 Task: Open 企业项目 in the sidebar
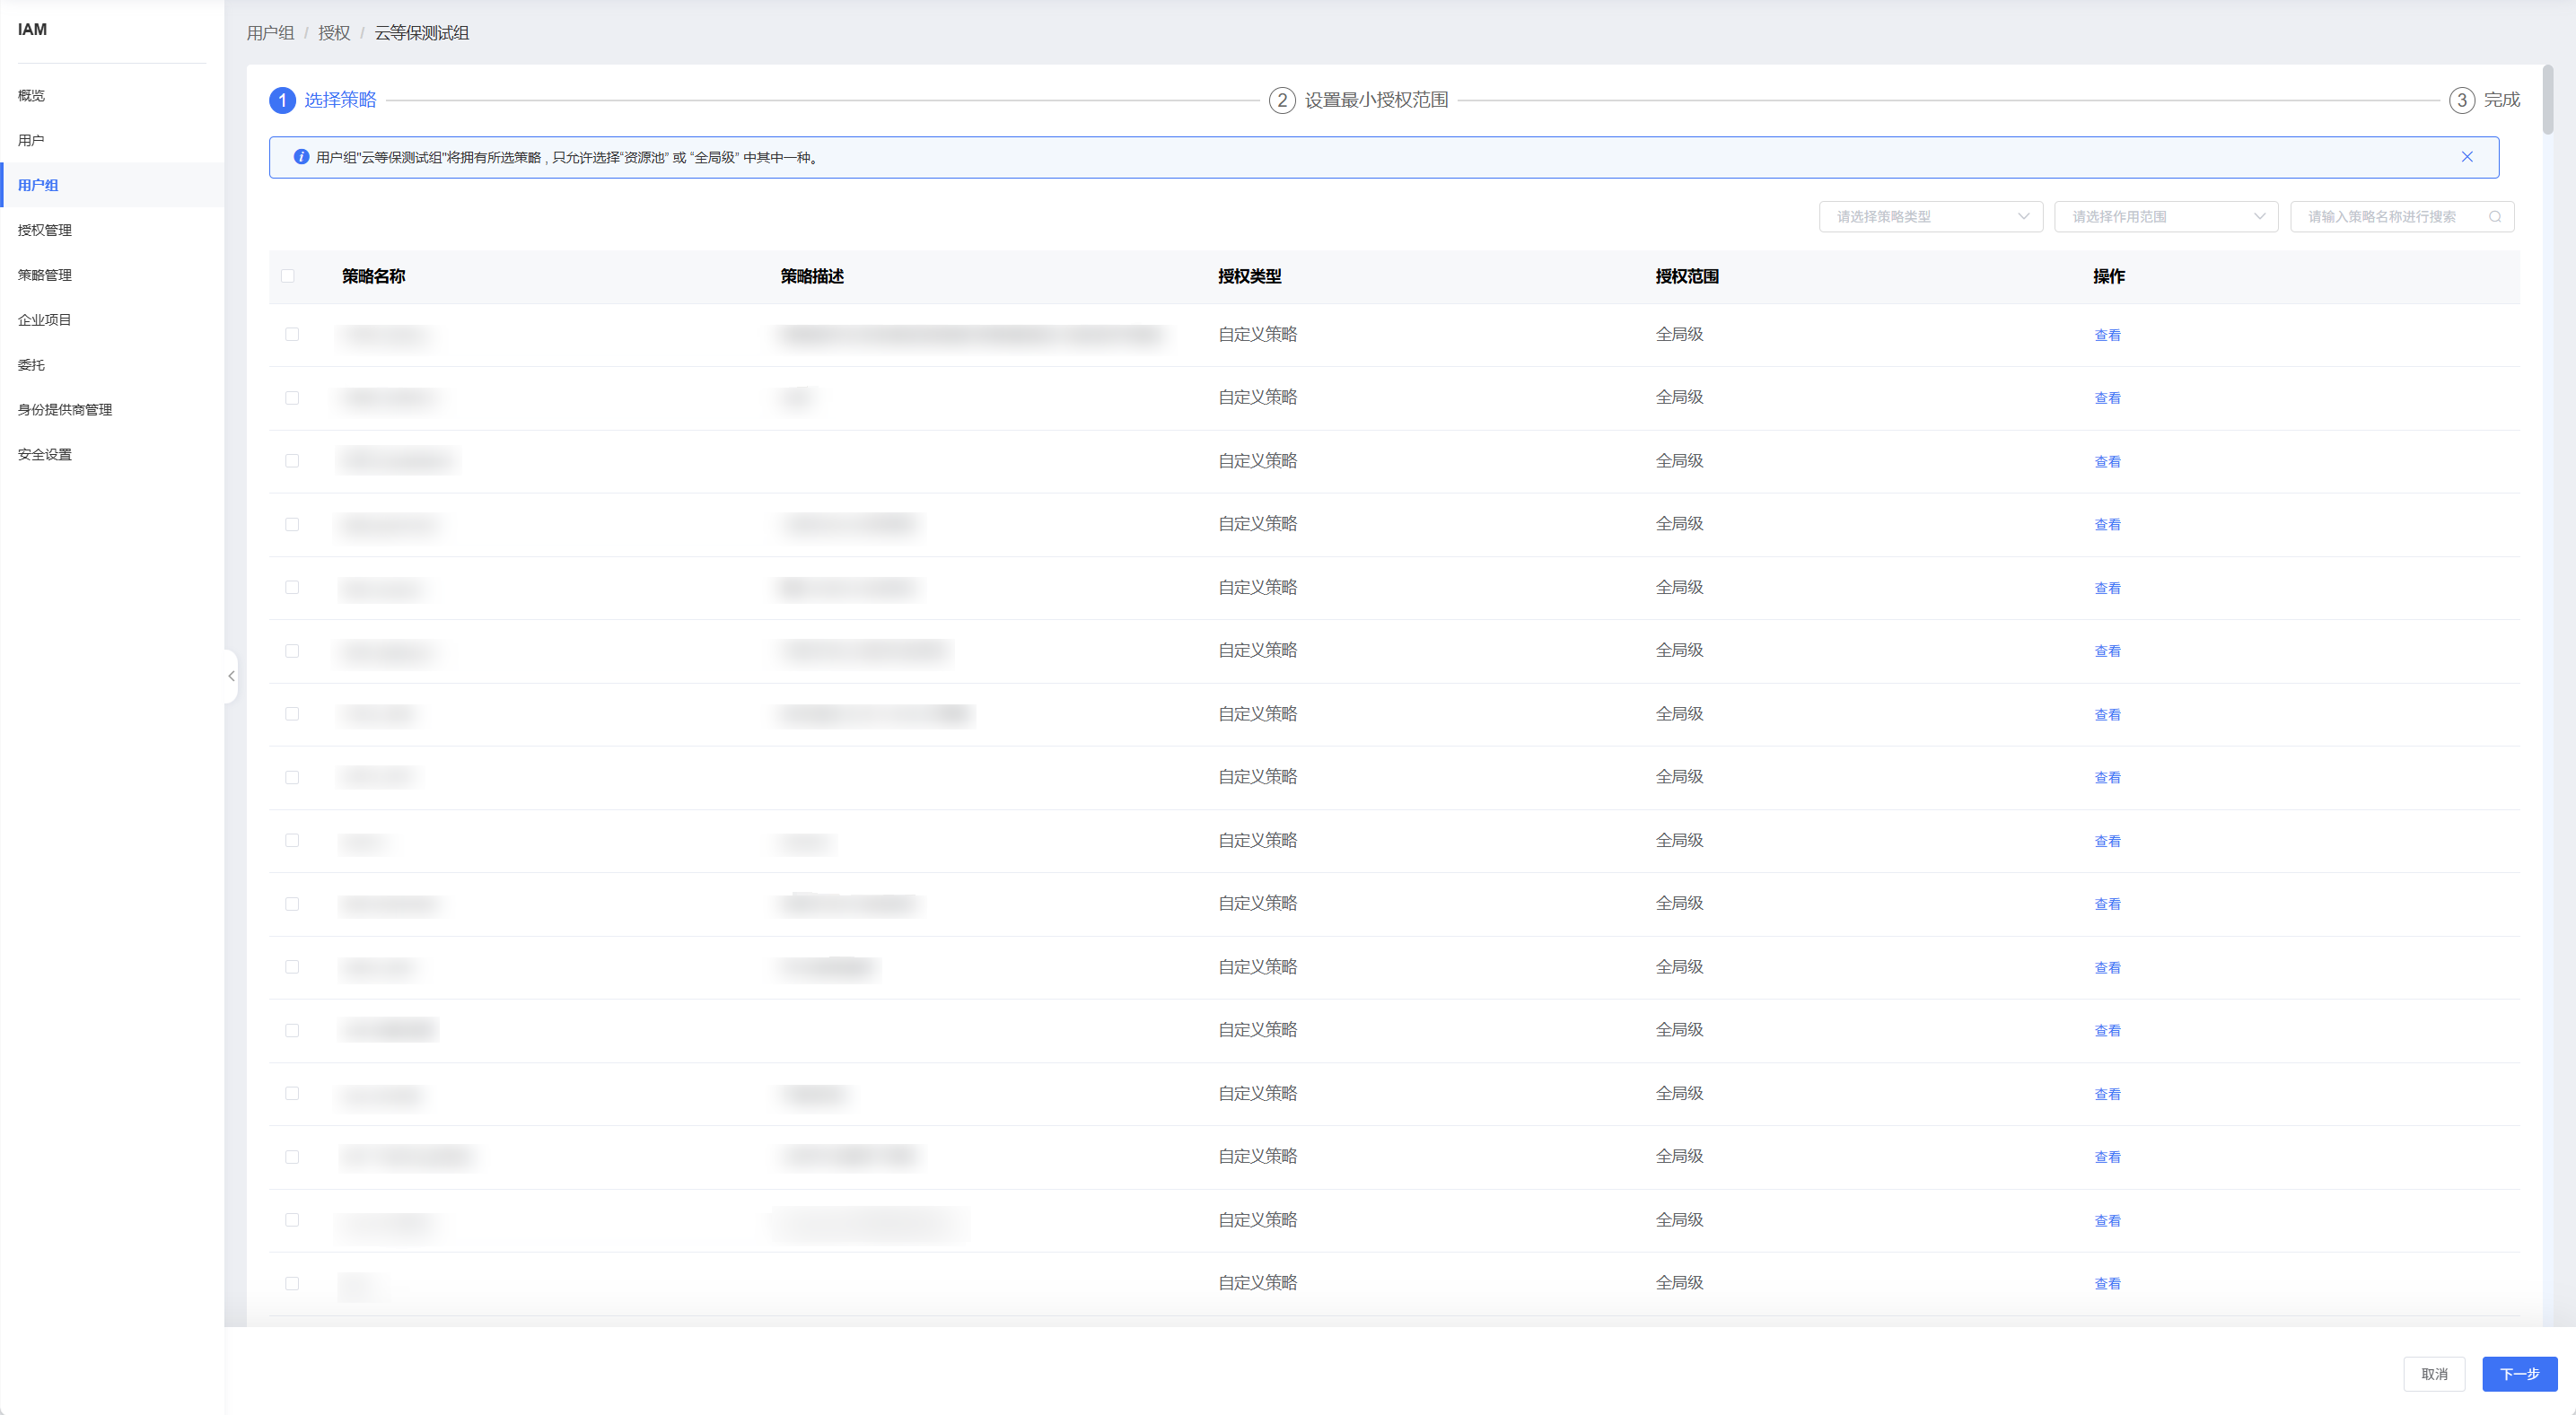pos(112,320)
